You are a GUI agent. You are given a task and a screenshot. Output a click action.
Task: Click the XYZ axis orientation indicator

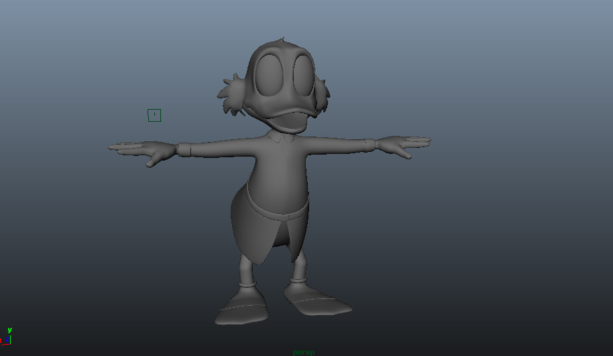point(5,337)
